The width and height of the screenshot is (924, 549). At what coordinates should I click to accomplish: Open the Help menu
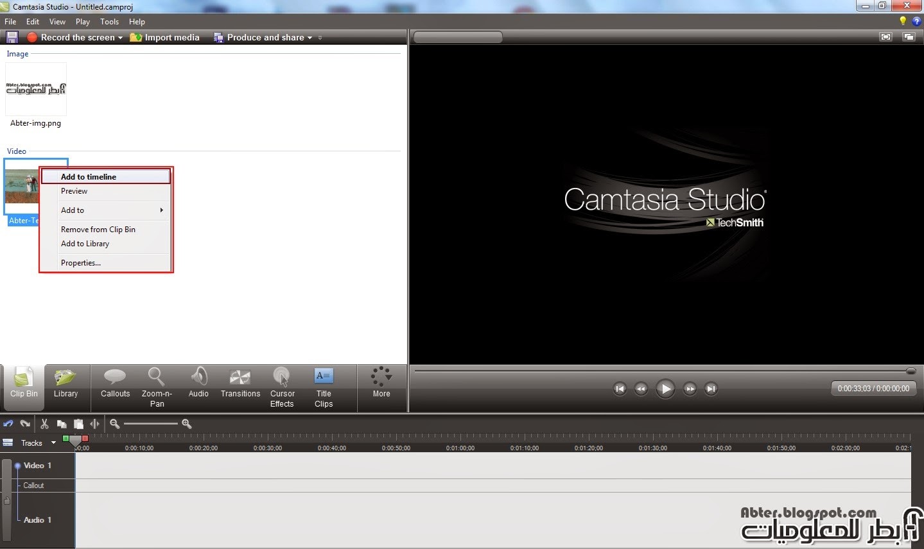pyautogui.click(x=137, y=21)
